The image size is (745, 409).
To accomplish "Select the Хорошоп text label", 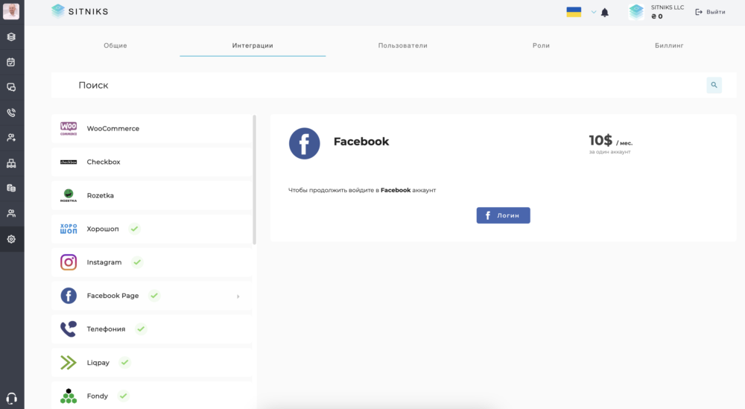I will pyautogui.click(x=103, y=229).
